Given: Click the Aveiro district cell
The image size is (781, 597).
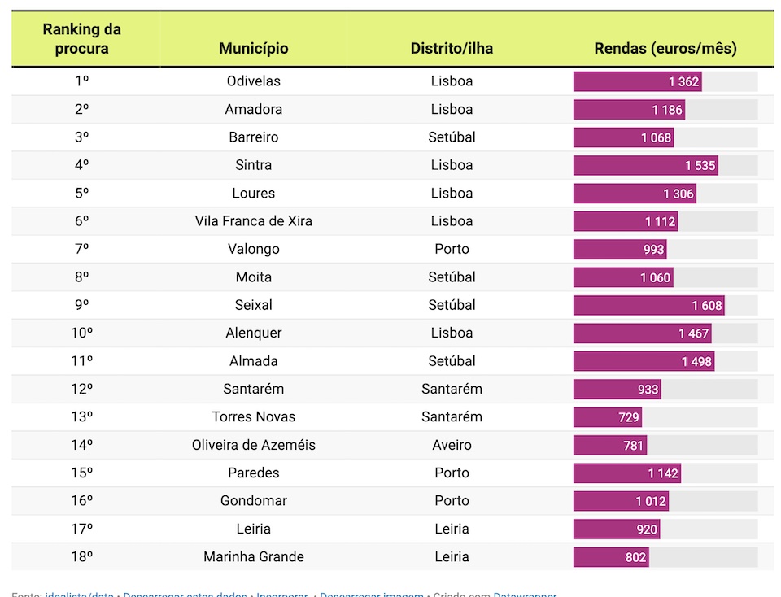Looking at the screenshot, I should (x=452, y=445).
